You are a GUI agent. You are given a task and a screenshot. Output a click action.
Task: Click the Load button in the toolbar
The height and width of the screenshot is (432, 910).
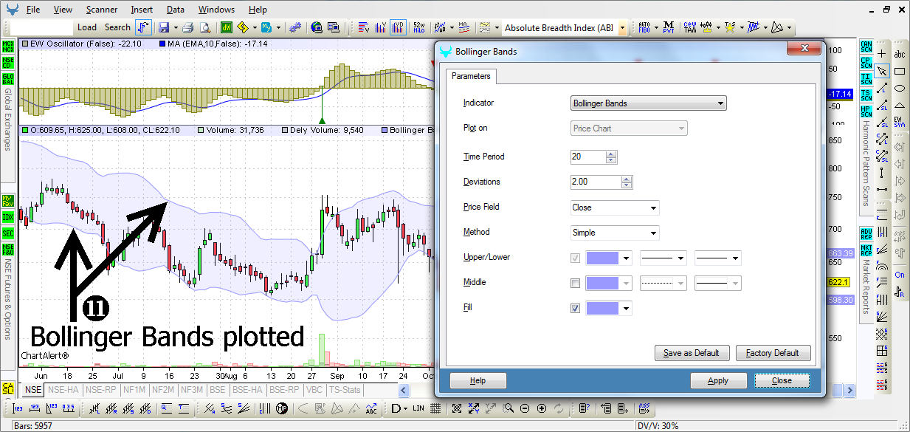pyautogui.click(x=87, y=27)
